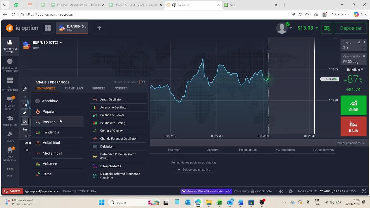Open settings gear in bottom status bar
This screenshot has height=208, width=370.
click(291, 191)
